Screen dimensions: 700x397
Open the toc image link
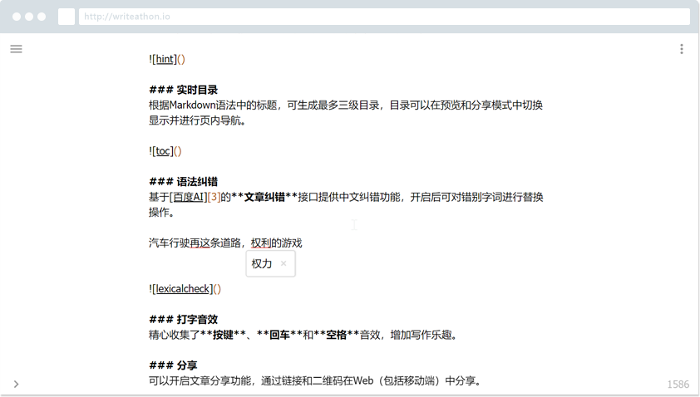tap(163, 151)
